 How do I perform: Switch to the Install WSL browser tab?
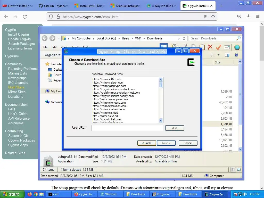(x=90, y=6)
